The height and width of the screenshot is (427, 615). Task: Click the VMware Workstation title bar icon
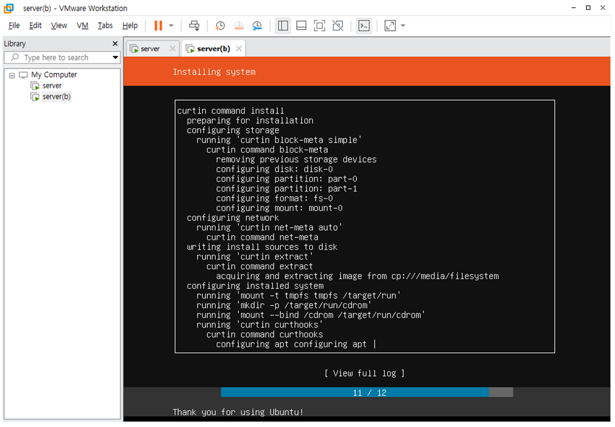[9, 8]
